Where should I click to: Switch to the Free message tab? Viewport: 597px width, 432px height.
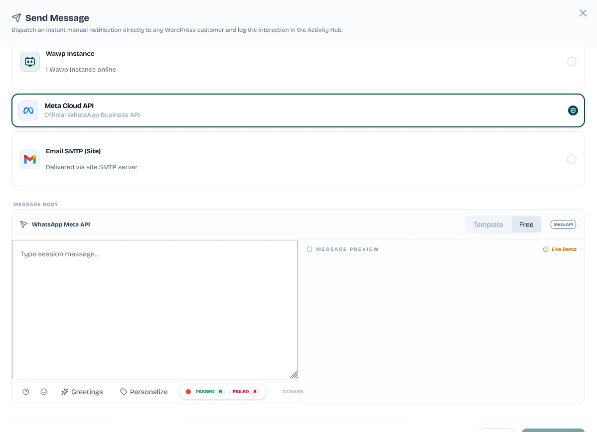[526, 224]
